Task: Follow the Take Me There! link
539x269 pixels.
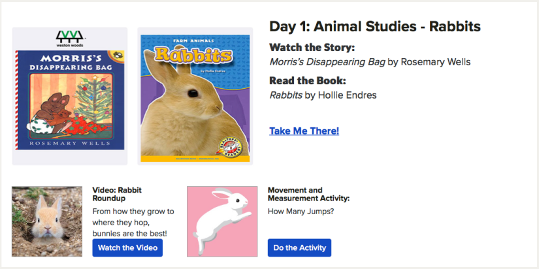Action: 304,131
